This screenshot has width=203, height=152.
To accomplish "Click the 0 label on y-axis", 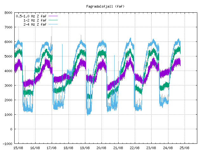I will point(11,129).
